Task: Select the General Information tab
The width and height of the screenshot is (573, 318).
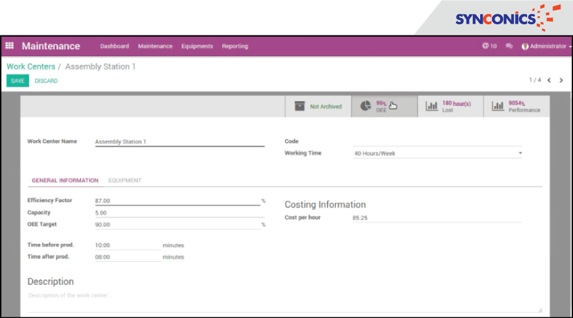Action: [x=65, y=181]
